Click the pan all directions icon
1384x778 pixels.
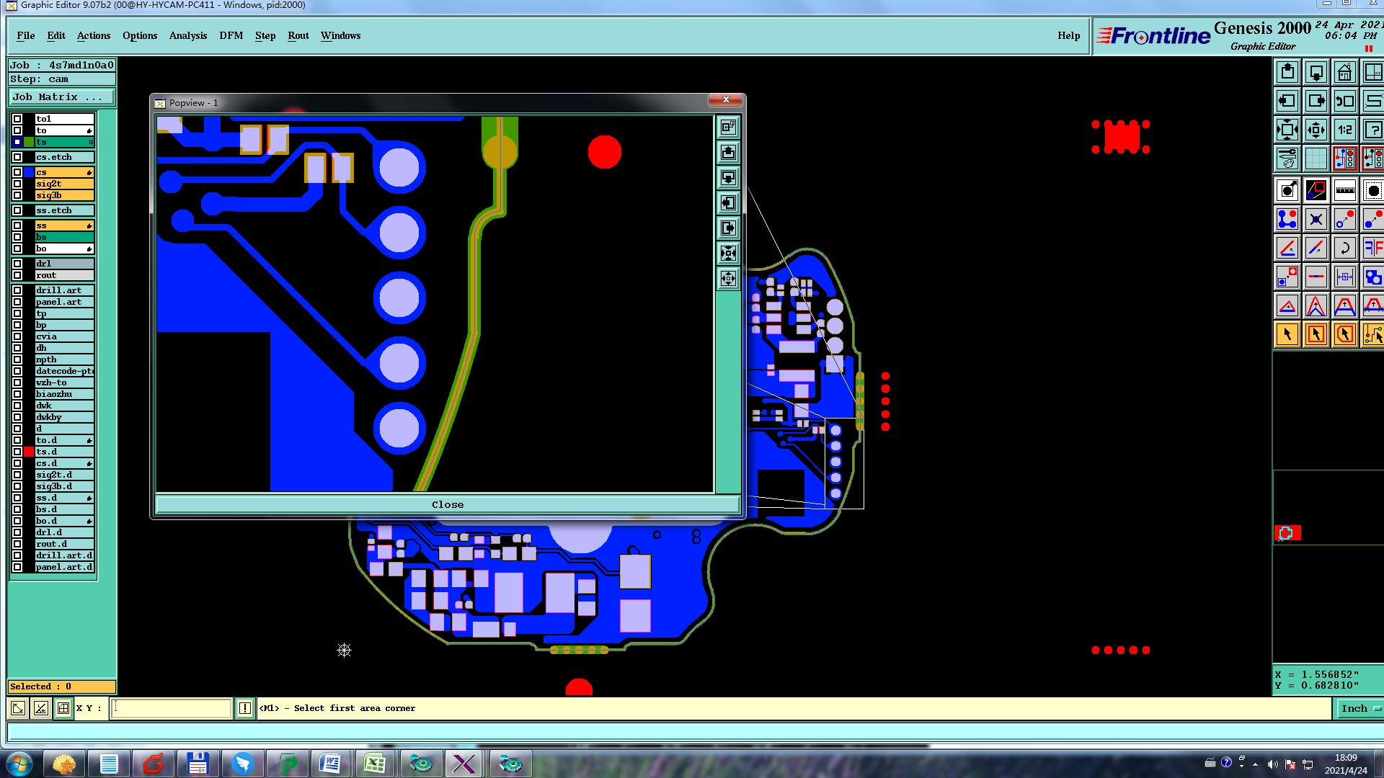coord(1316,130)
